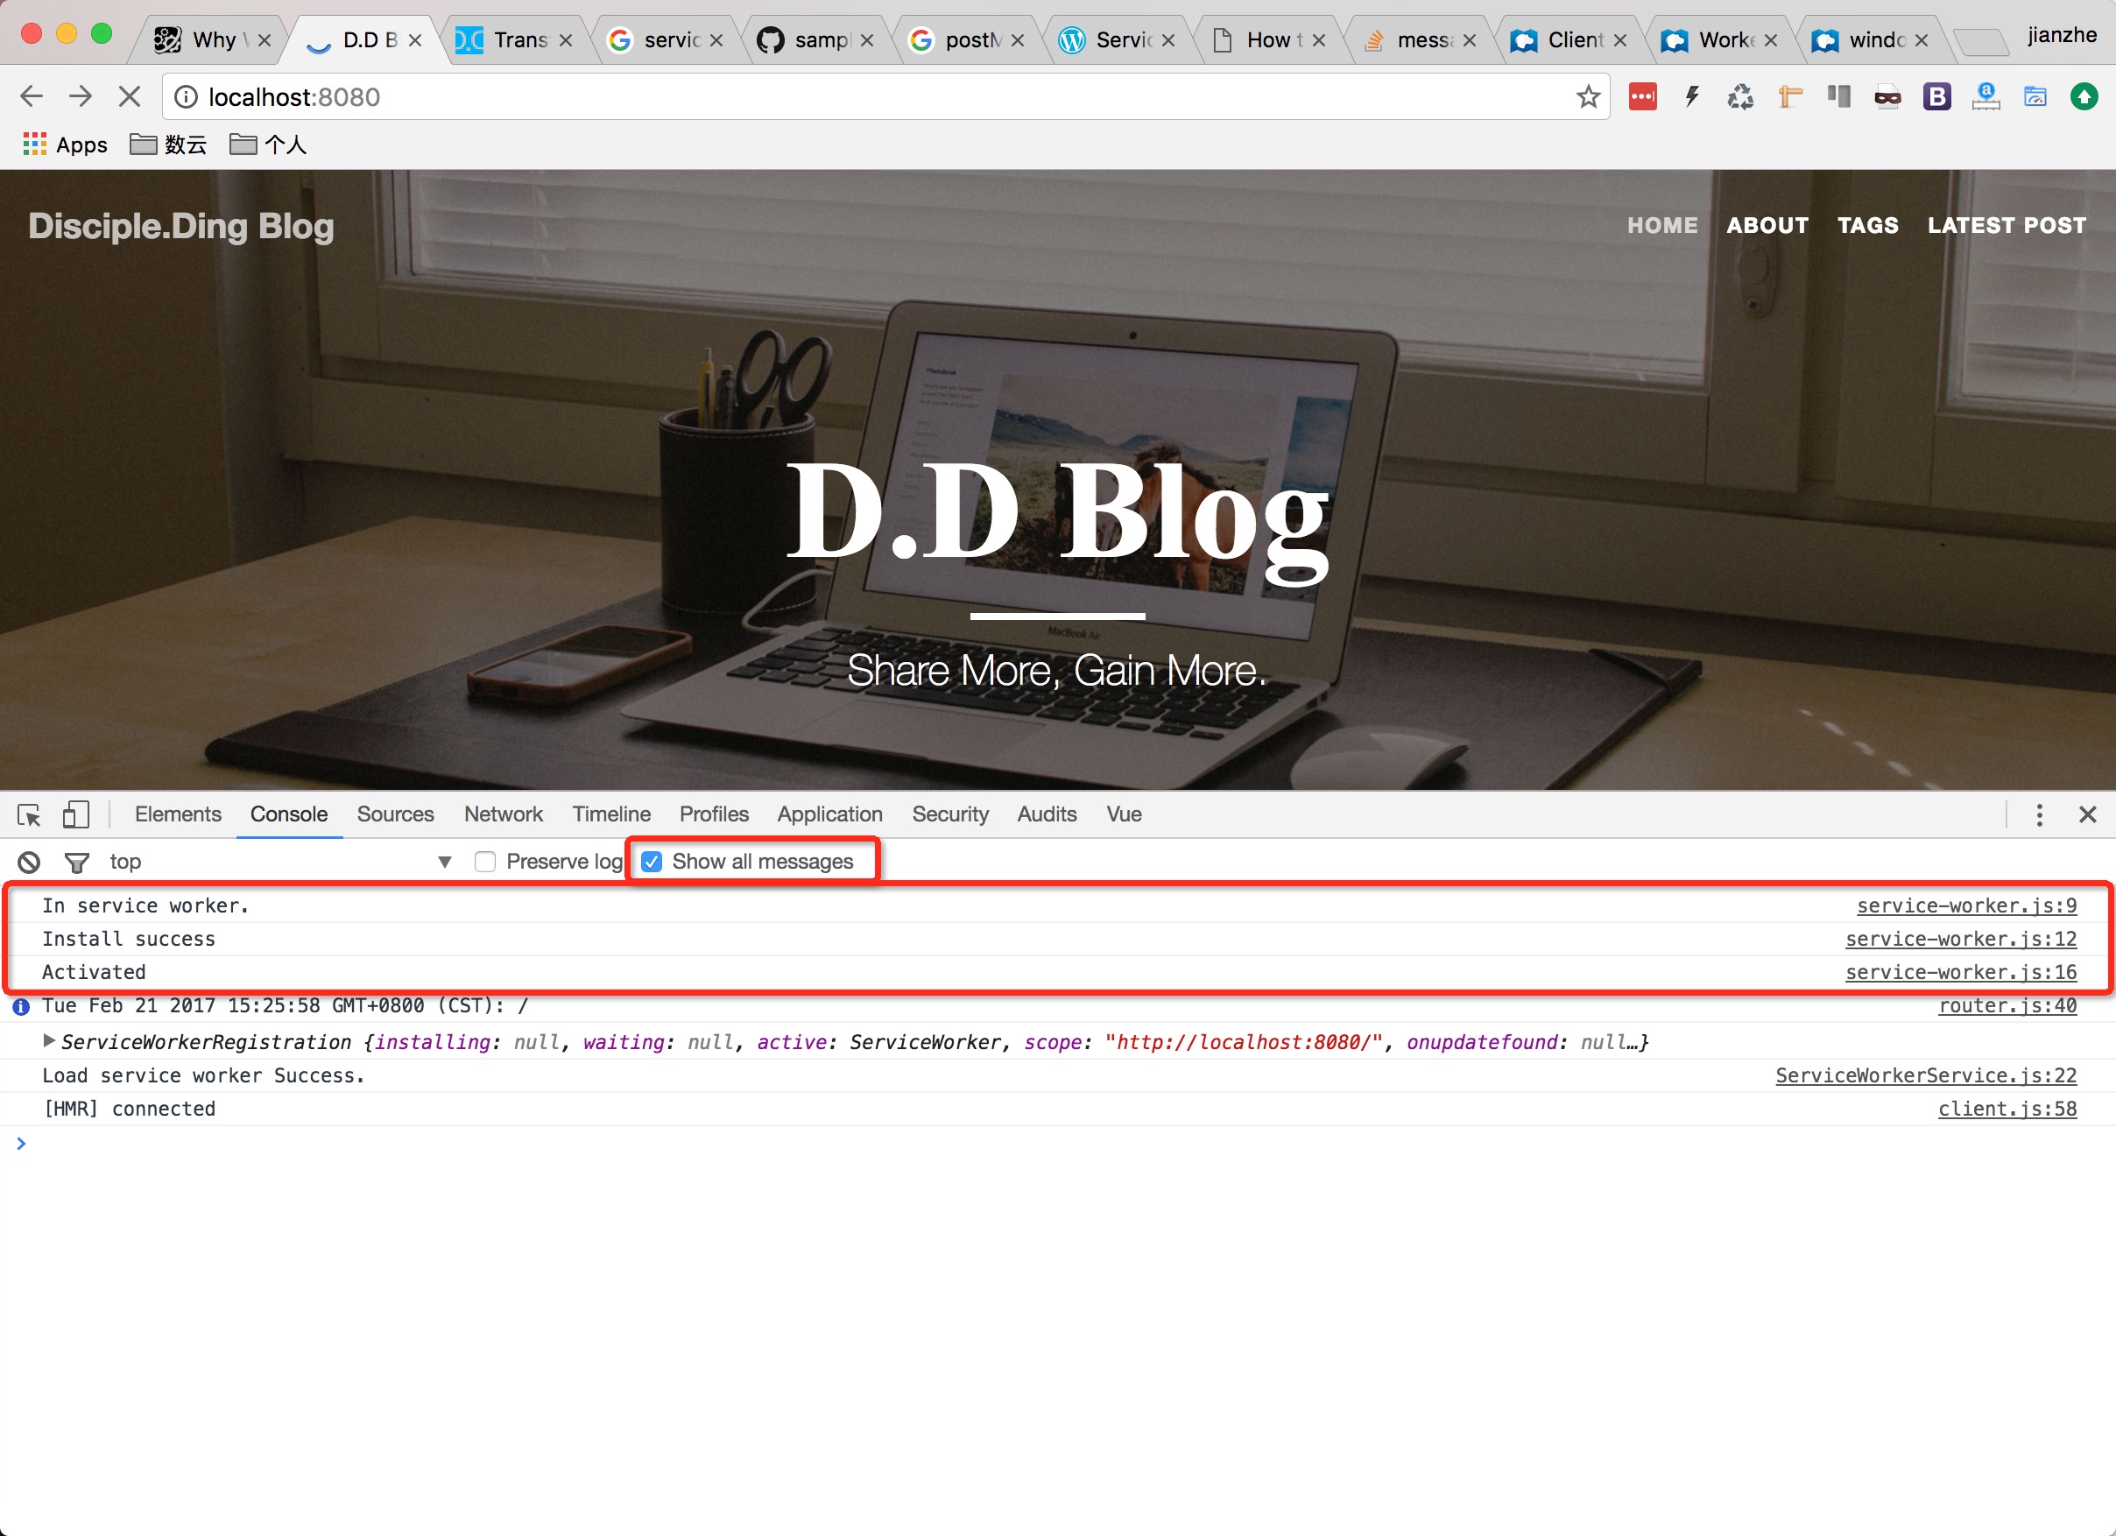Open DevTools three-dot customize menu
This screenshot has height=1536, width=2116.
click(x=2039, y=815)
